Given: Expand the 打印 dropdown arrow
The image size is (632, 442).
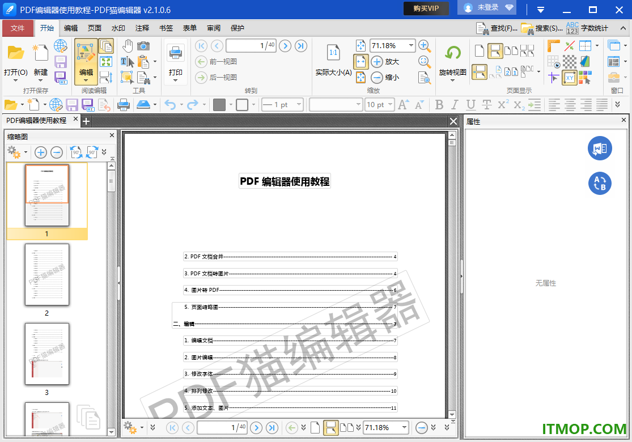Looking at the screenshot, I should coord(175,80).
